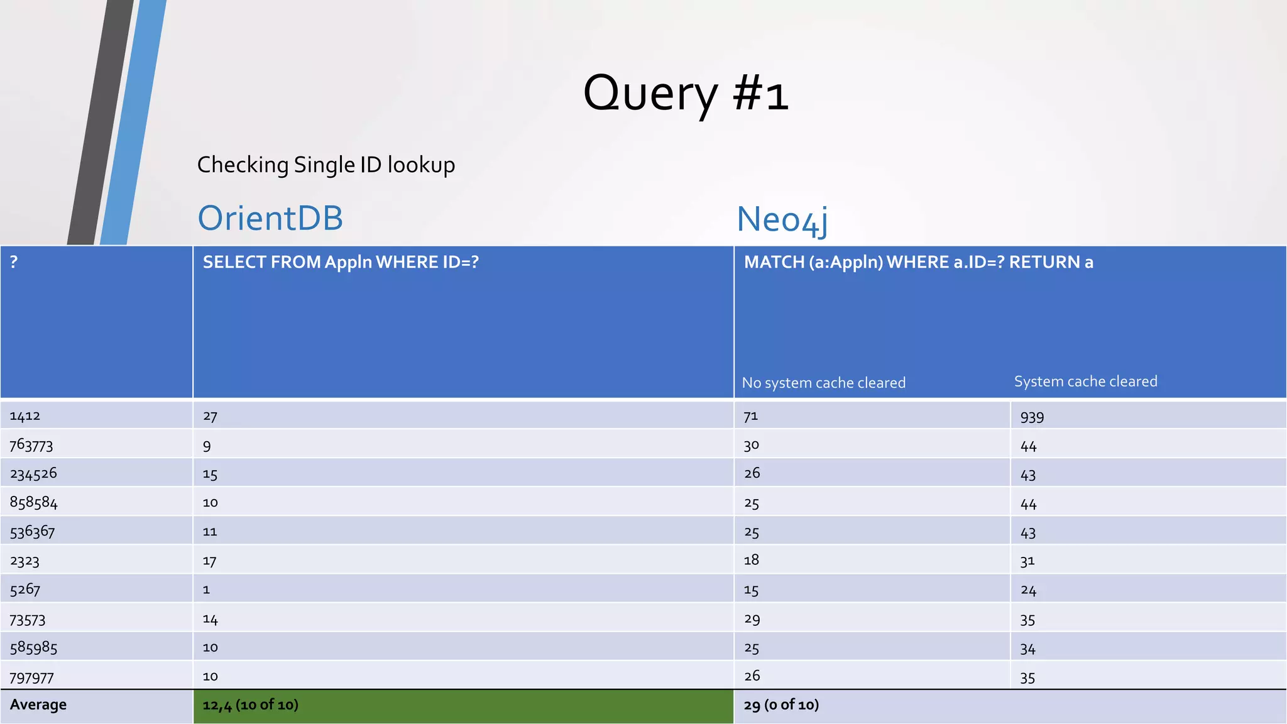Click the ID cell 585985
This screenshot has height=724, width=1287.
coord(96,647)
